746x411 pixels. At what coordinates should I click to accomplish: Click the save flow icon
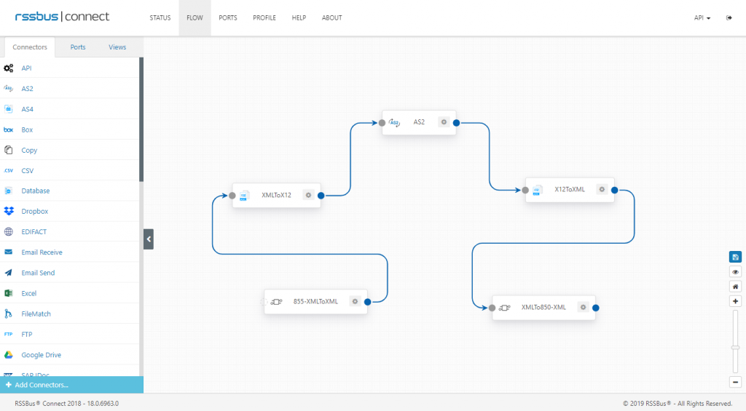735,257
